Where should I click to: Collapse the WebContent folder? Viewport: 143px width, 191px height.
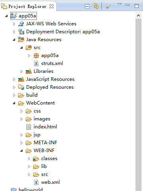coord(14,103)
